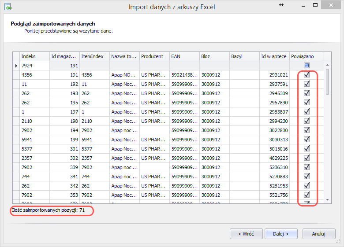Go back with the Wróć button
Viewport: 344px width, 247px height.
246,234
